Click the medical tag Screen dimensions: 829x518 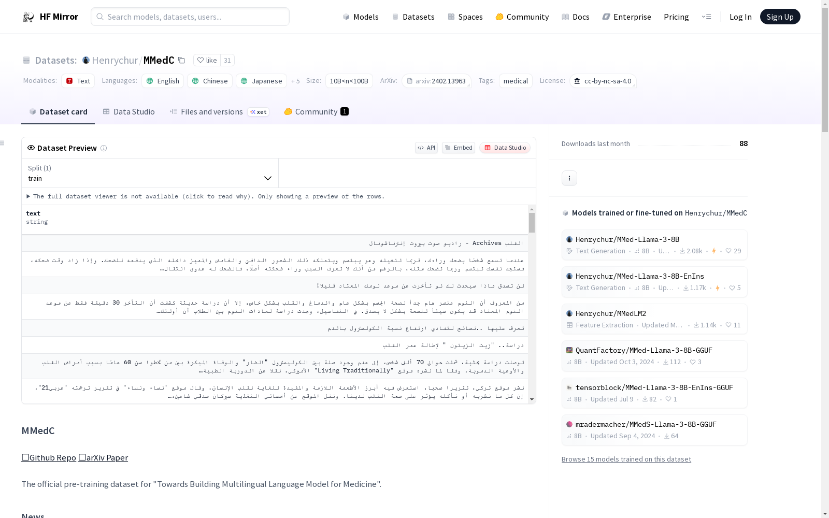[x=516, y=81]
